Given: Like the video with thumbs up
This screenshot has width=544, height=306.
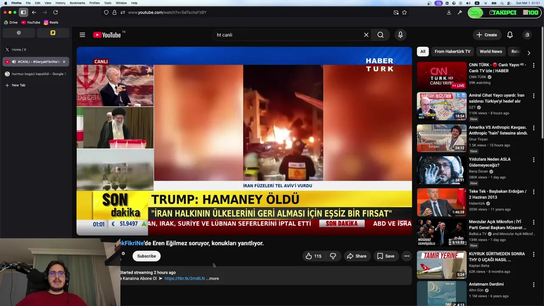Looking at the screenshot, I should click(x=313, y=256).
